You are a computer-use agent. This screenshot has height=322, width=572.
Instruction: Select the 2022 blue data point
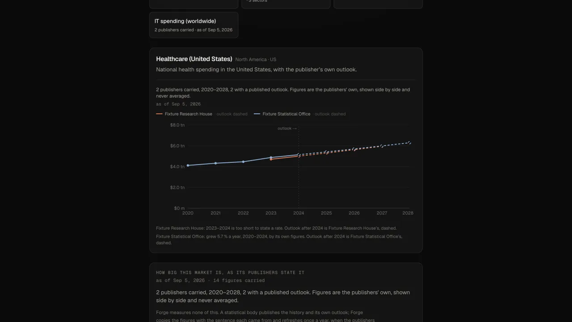pyautogui.click(x=243, y=162)
